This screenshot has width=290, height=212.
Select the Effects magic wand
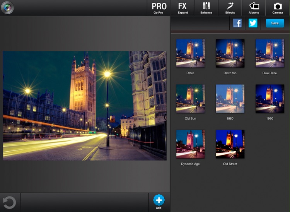230,8
